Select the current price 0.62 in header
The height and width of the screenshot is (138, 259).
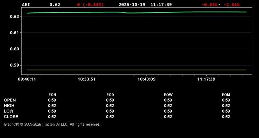55,4
